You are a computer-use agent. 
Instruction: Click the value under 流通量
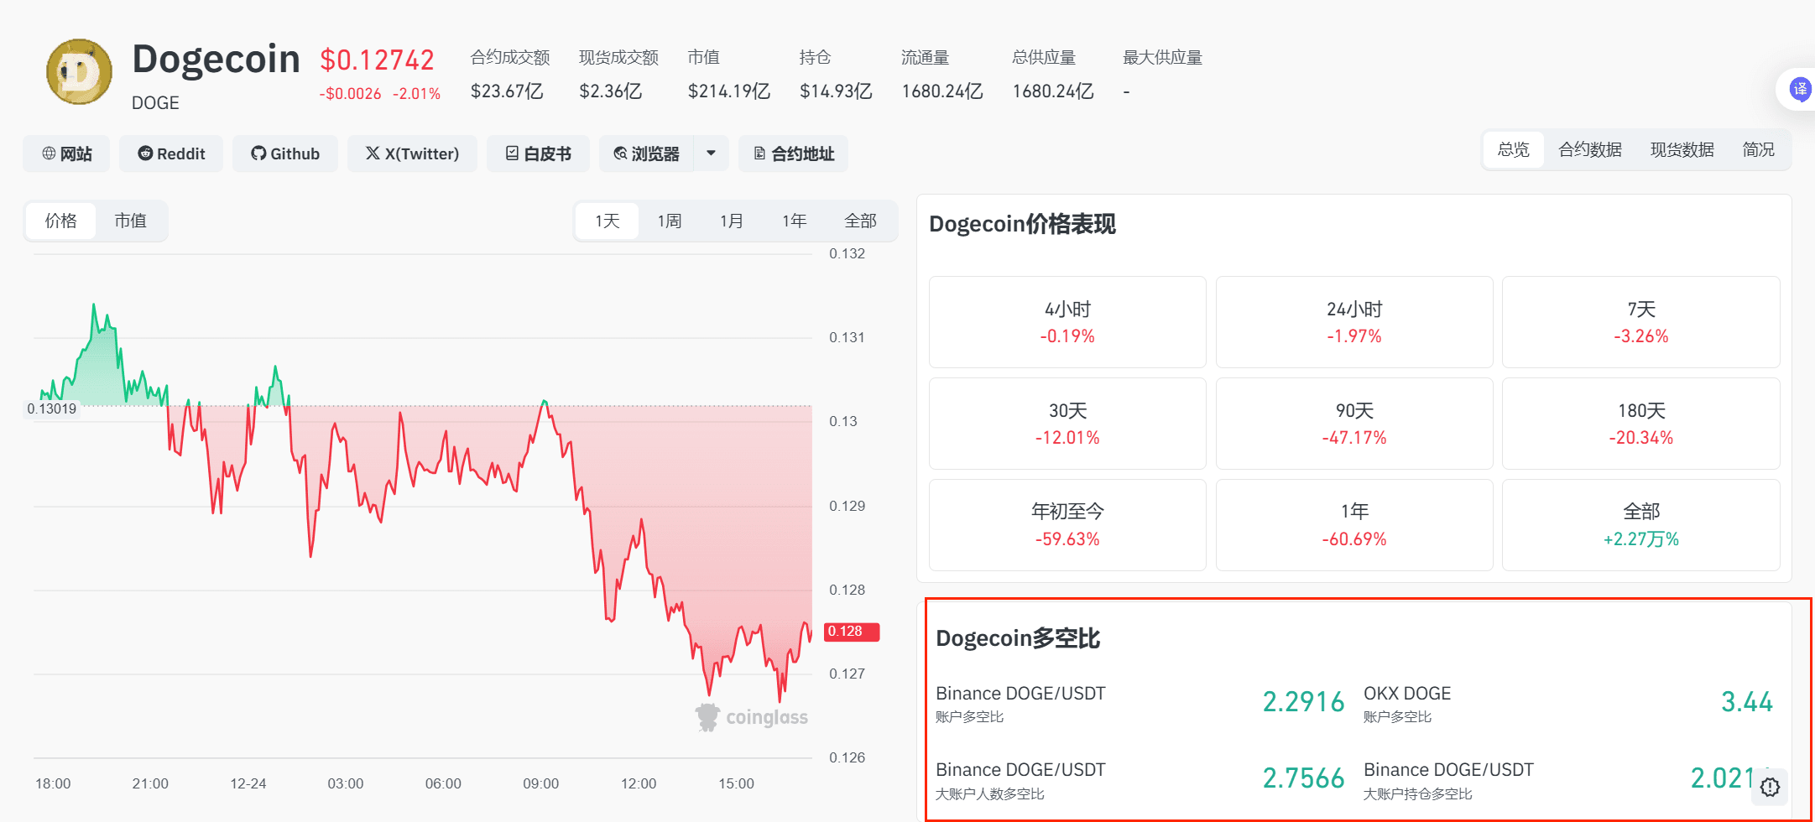pos(942,91)
